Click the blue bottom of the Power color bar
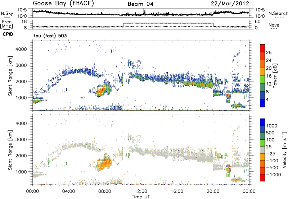The width and height of the screenshot is (288, 199). pyautogui.click(x=262, y=103)
